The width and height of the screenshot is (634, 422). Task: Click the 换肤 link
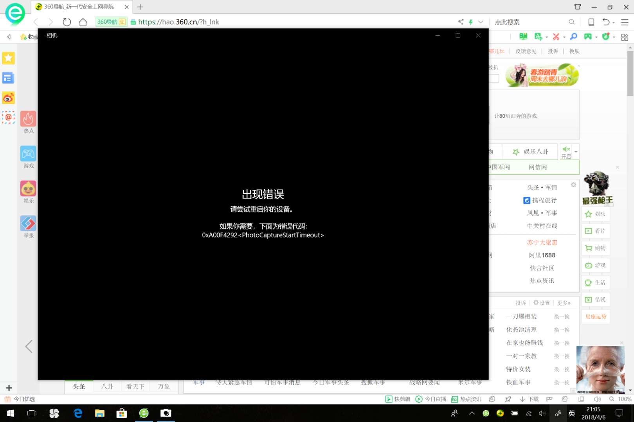(575, 51)
